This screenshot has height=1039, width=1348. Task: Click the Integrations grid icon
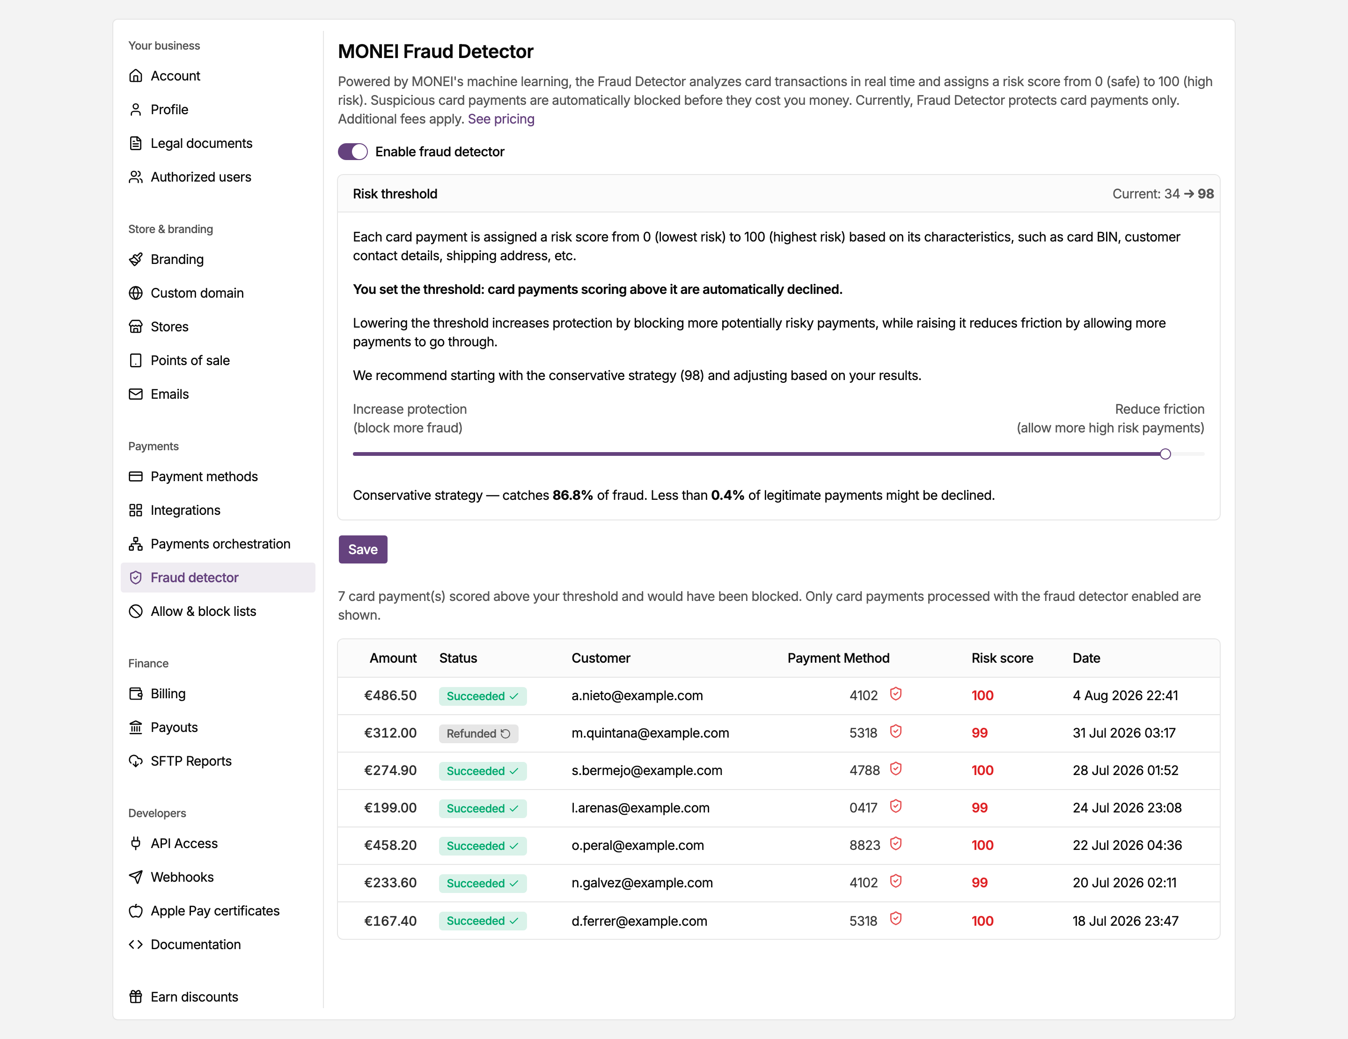pyautogui.click(x=136, y=510)
